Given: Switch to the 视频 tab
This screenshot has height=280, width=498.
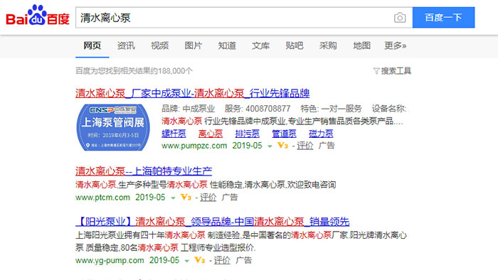Looking at the screenshot, I should (x=160, y=45).
